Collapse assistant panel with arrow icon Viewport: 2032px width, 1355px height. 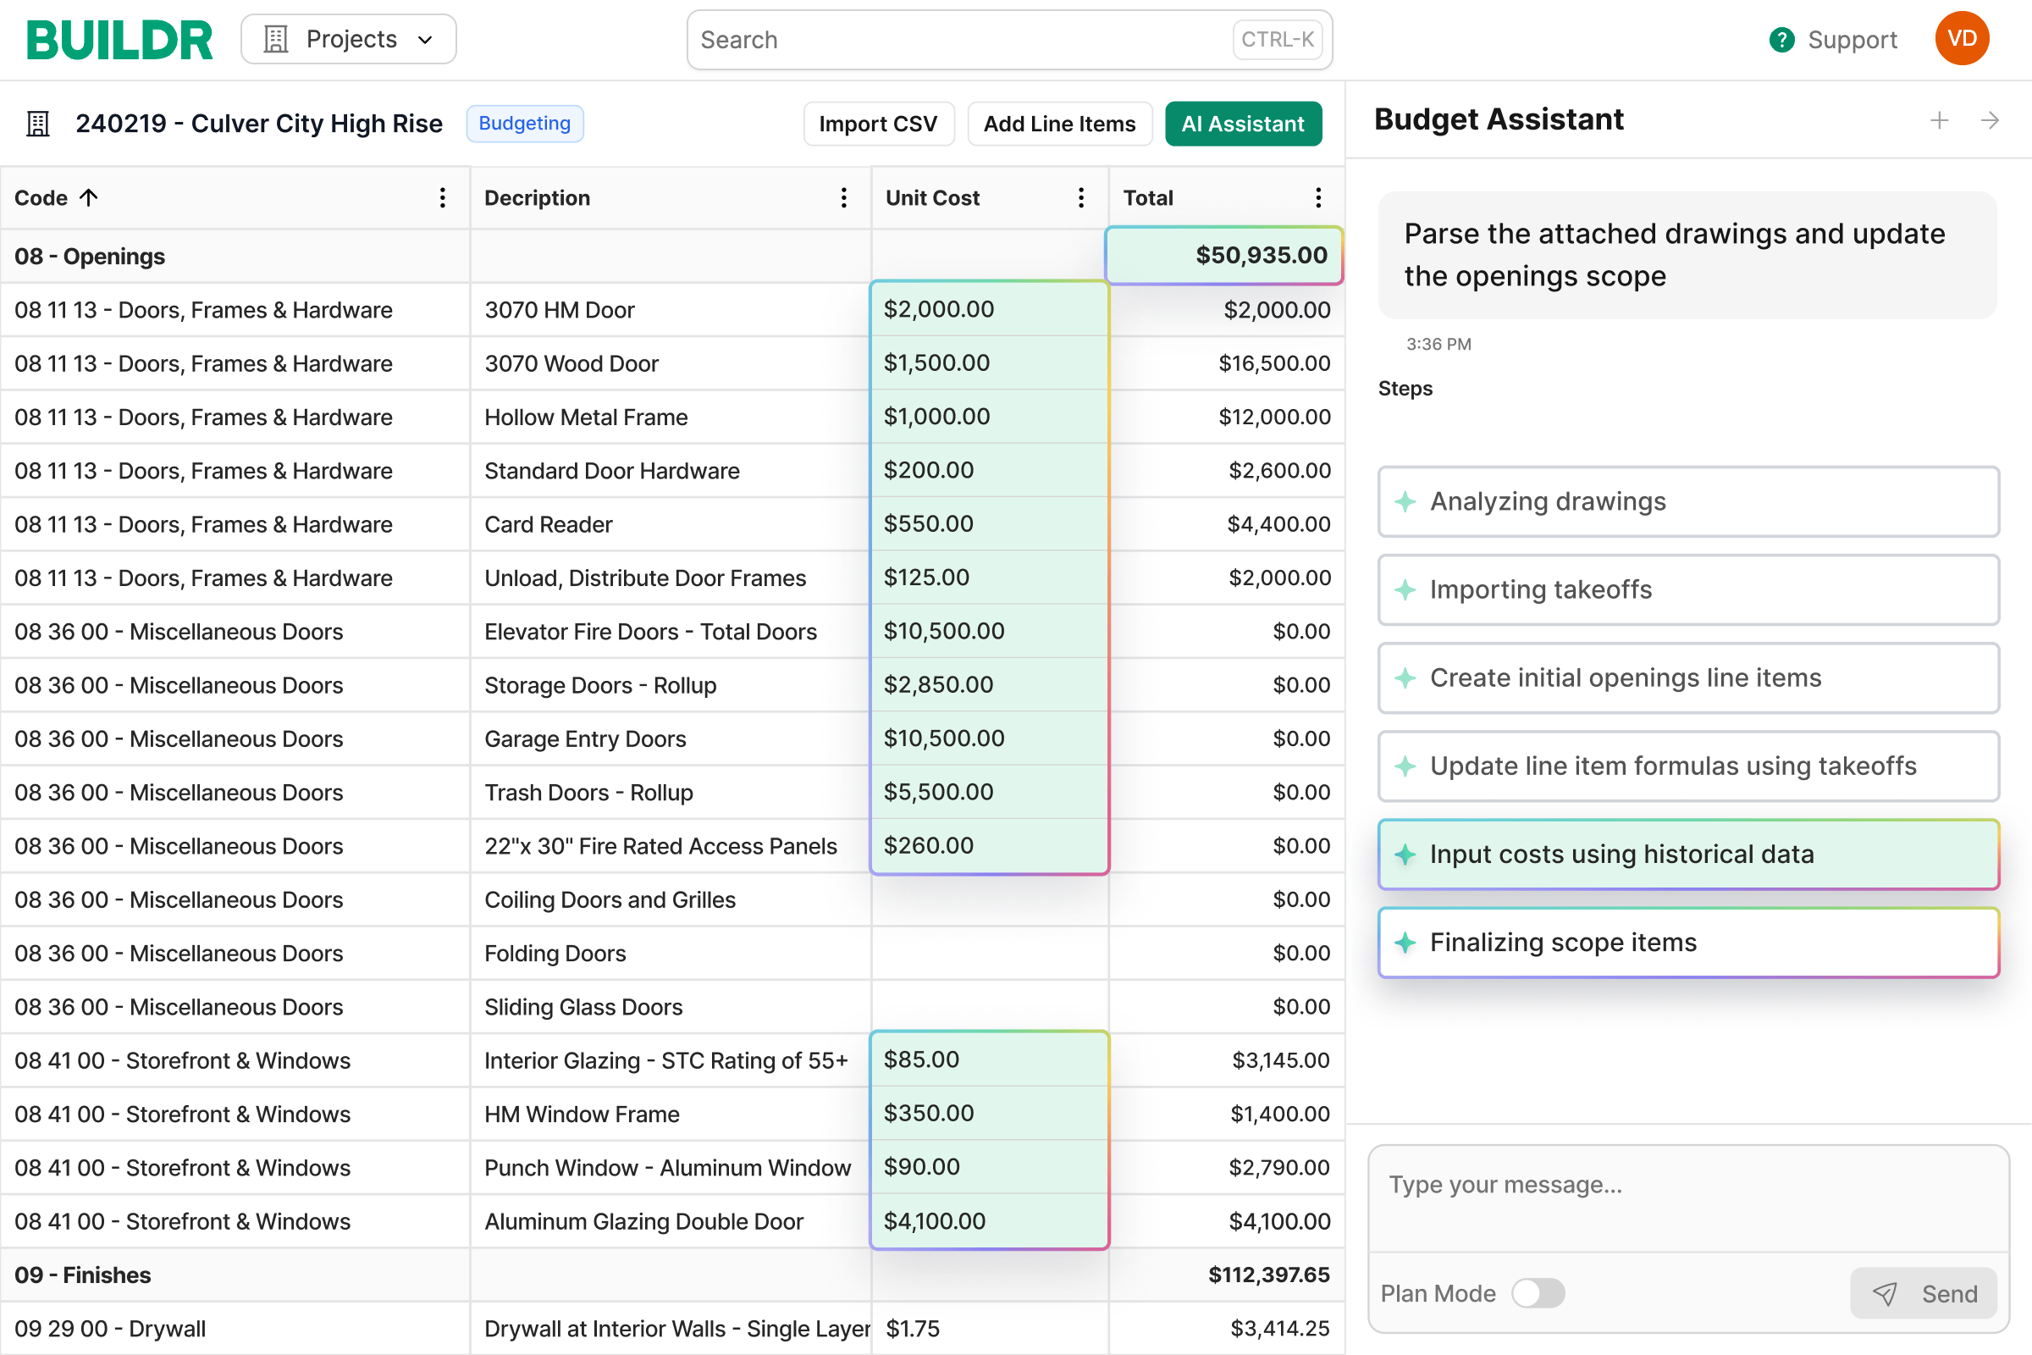tap(1990, 120)
